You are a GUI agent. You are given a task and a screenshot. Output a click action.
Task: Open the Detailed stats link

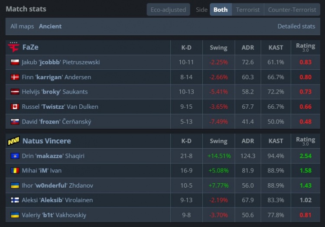tap(296, 26)
